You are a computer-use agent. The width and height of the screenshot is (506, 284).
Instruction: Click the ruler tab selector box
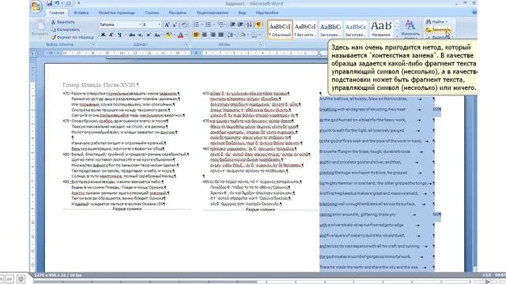pyautogui.click(x=33, y=54)
